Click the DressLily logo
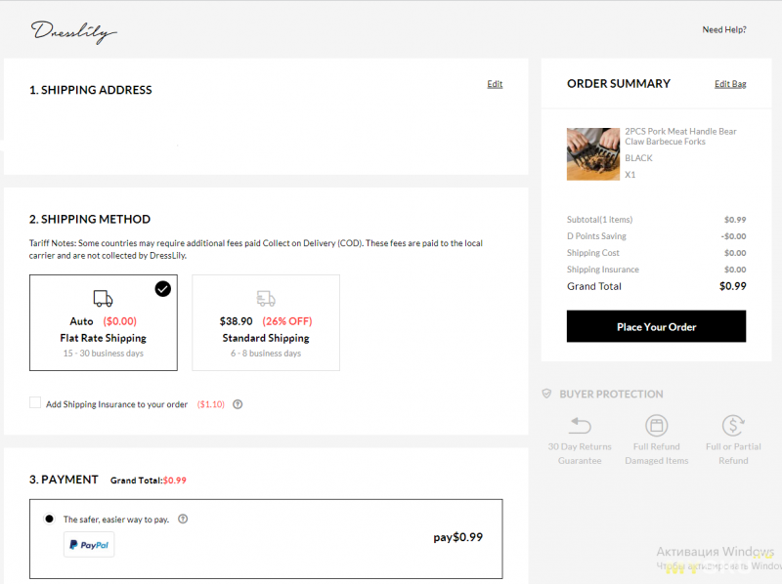Screen dimensions: 782x584 pos(74,32)
